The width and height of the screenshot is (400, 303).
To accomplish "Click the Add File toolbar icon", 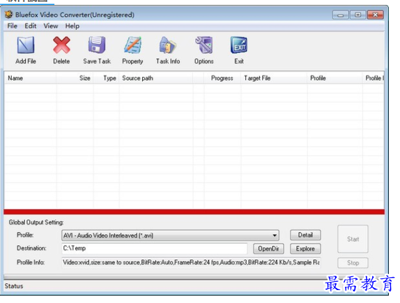I will [25, 45].
